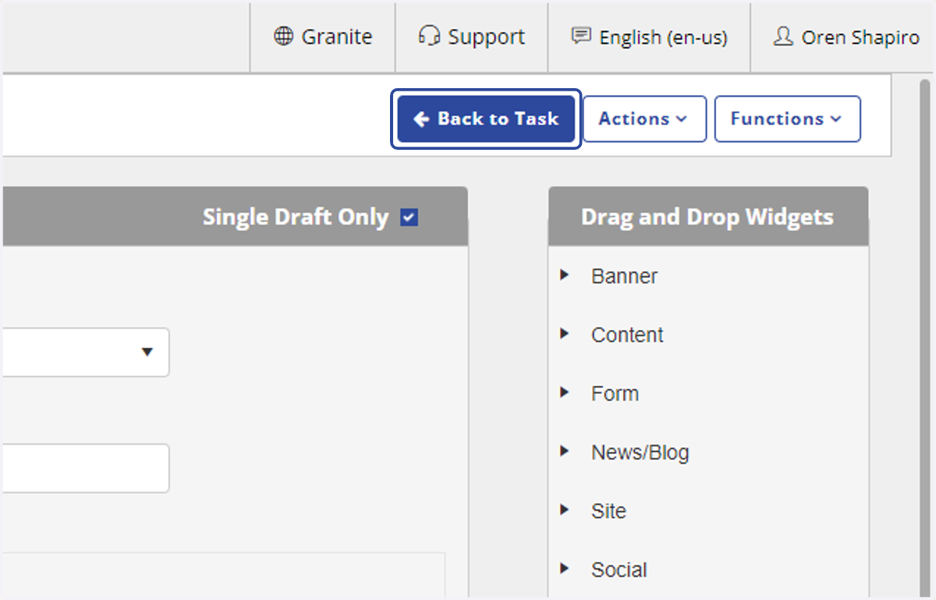Open the Support menu
Image resolution: width=936 pixels, height=600 pixels.
[x=472, y=37]
